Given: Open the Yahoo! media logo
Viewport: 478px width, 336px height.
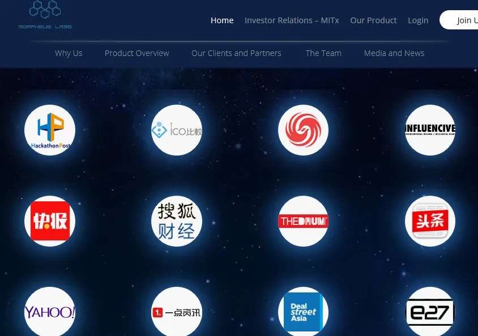Looking at the screenshot, I should pyautogui.click(x=50, y=312).
